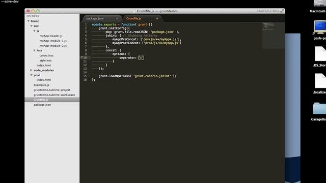
Task: Click 'grunt-contrib-jshint' string in code
Action: pyautogui.click(x=152, y=76)
